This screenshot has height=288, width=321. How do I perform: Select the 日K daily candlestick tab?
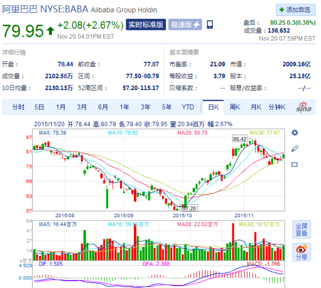tap(213, 107)
